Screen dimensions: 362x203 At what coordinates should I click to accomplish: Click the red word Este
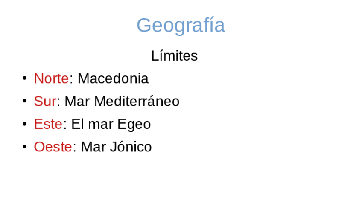tap(48, 124)
